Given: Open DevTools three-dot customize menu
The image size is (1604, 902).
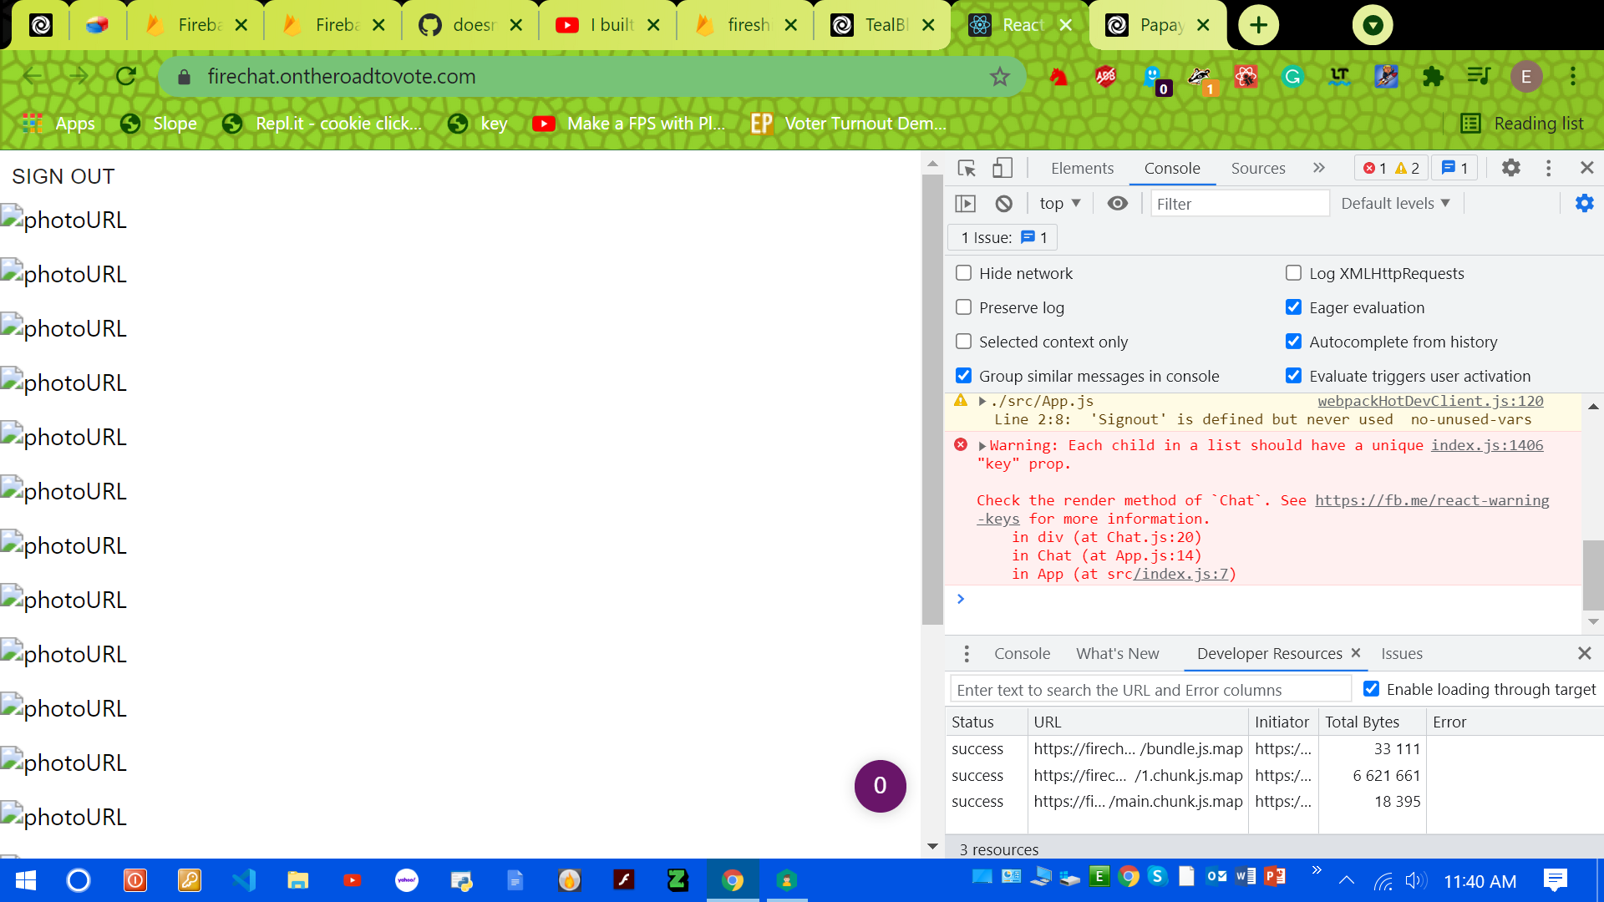Looking at the screenshot, I should point(1548,168).
